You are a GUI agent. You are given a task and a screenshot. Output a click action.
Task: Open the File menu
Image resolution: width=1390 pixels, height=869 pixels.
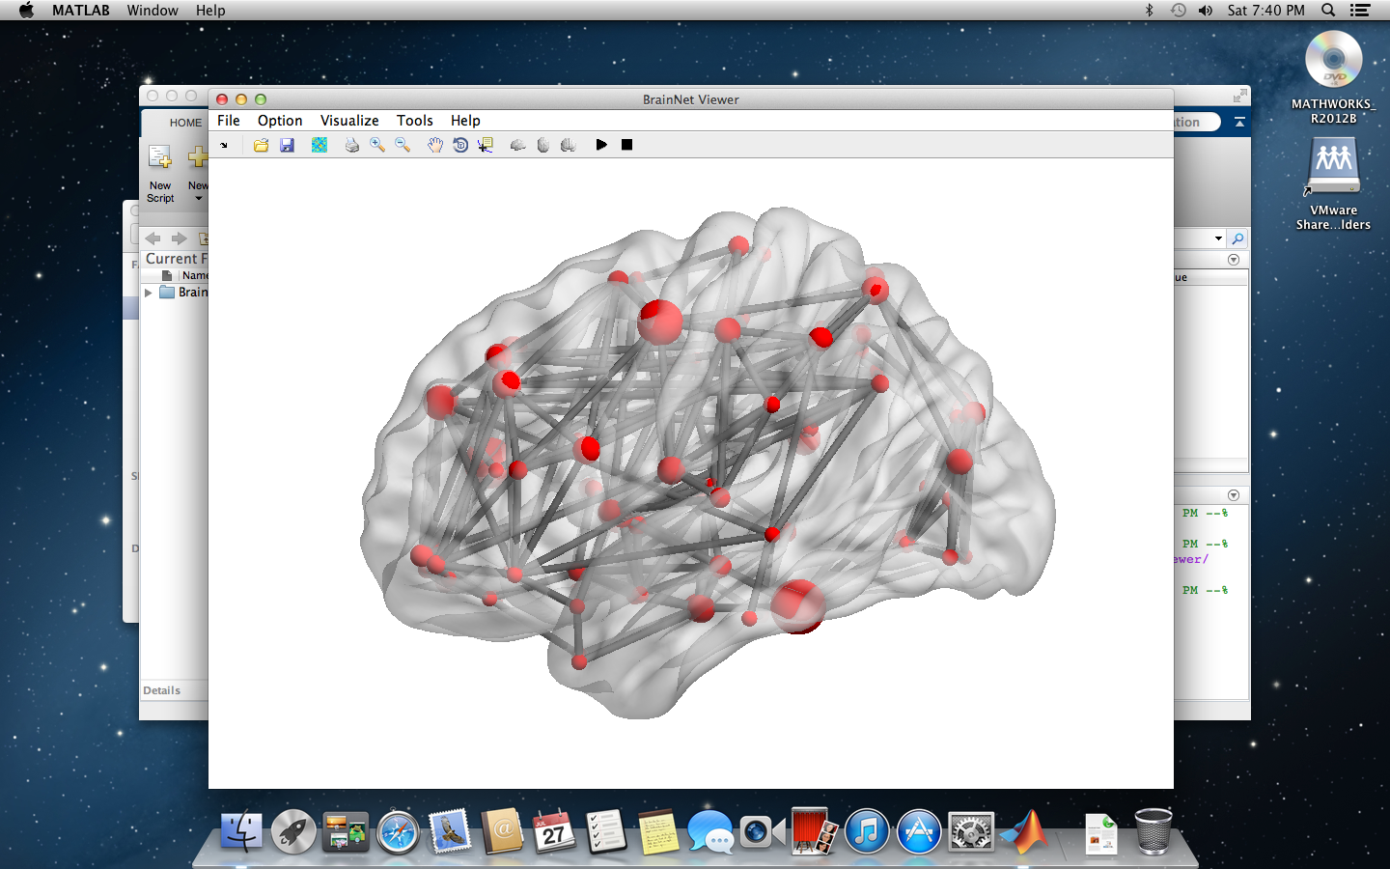(229, 121)
